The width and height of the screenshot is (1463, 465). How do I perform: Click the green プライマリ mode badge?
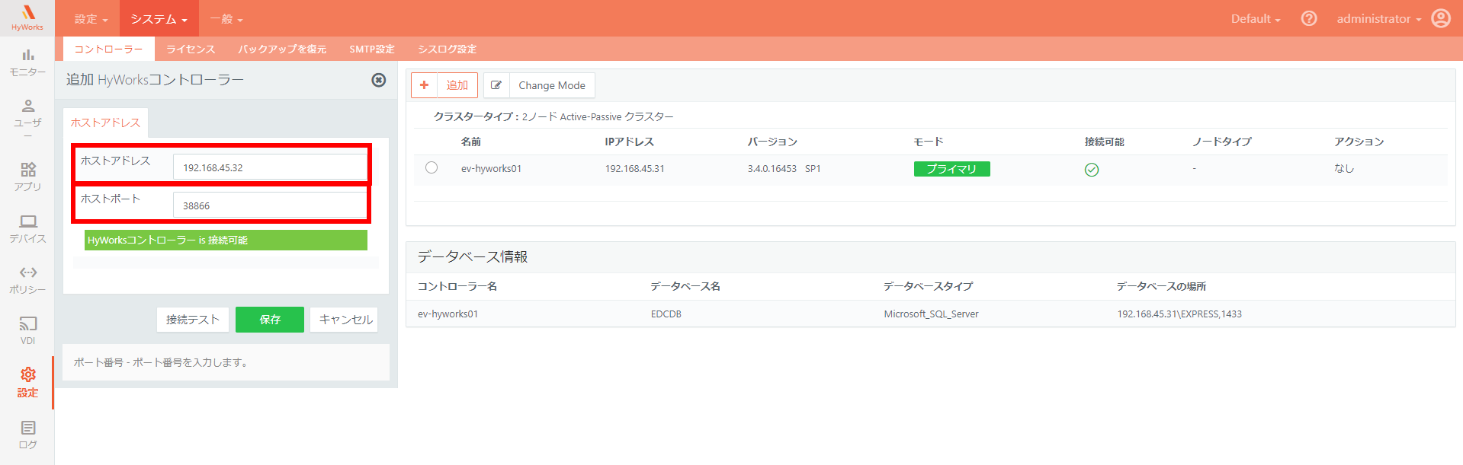(951, 169)
